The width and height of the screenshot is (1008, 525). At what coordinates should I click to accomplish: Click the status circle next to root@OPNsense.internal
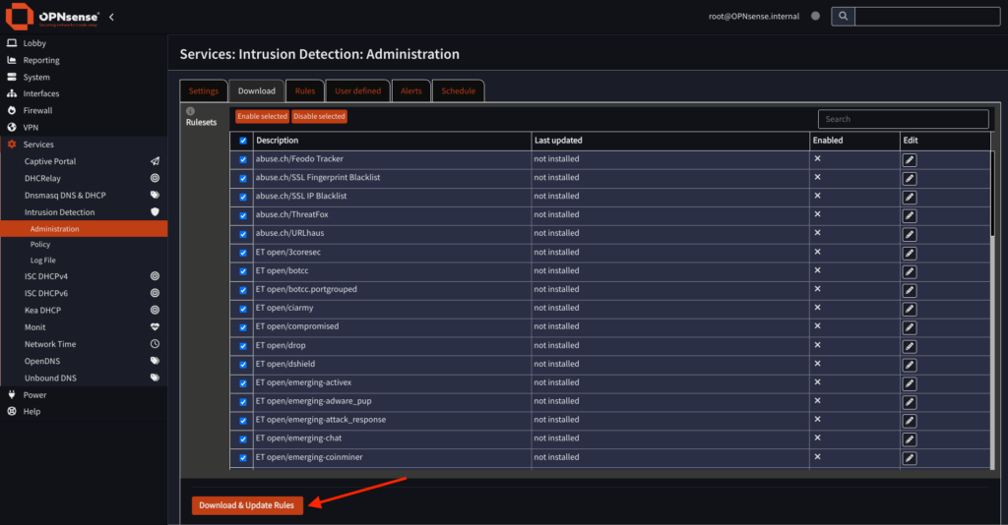pos(815,16)
